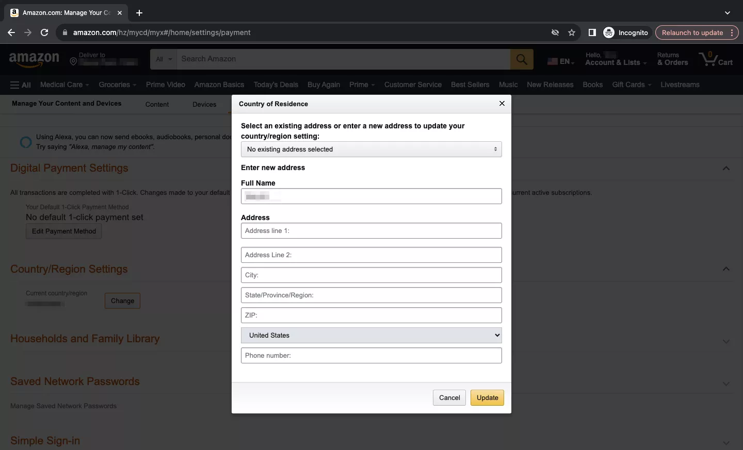
Task: Open the United States country dropdown
Action: point(372,335)
